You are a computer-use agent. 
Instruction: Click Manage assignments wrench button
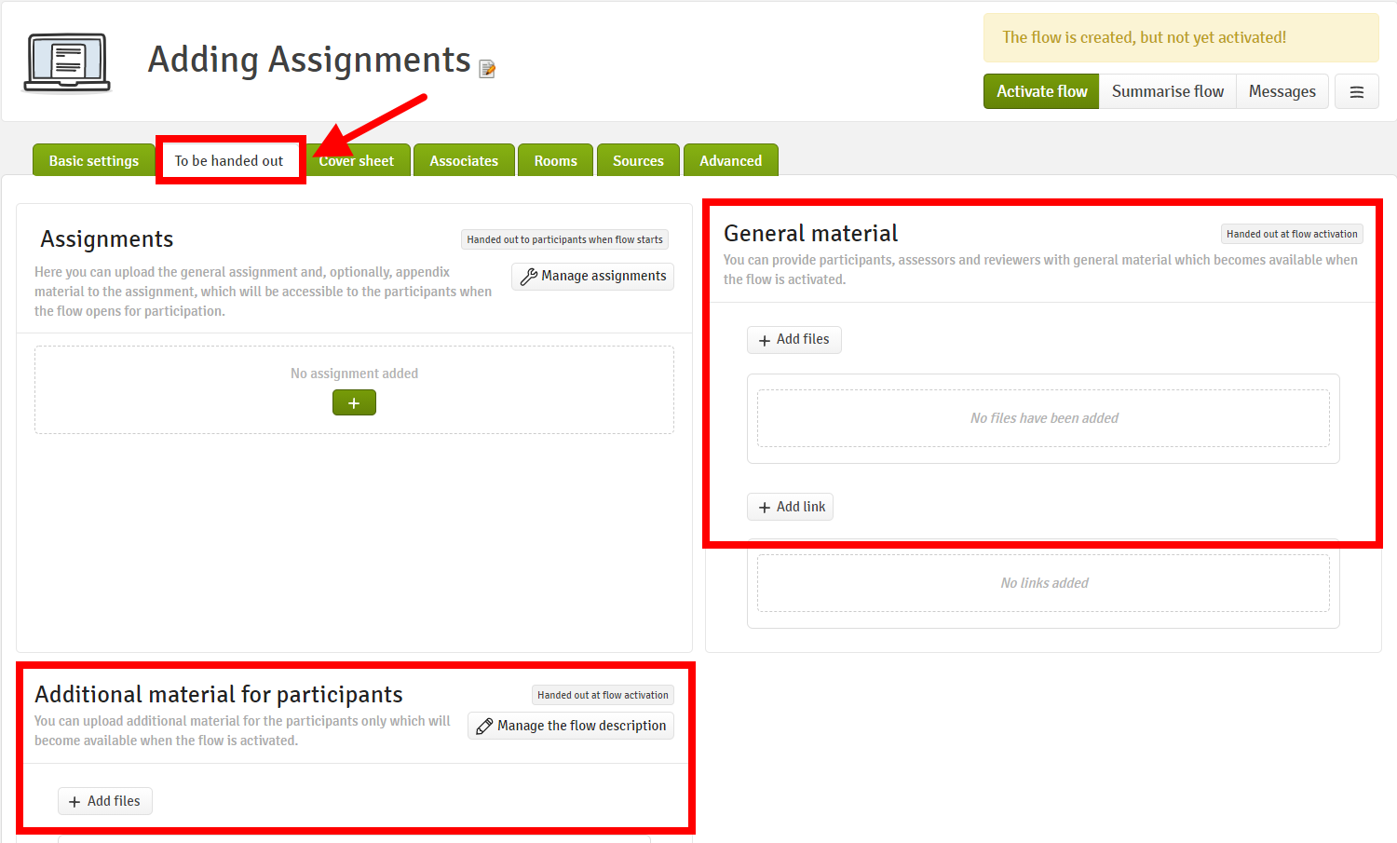coord(593,277)
